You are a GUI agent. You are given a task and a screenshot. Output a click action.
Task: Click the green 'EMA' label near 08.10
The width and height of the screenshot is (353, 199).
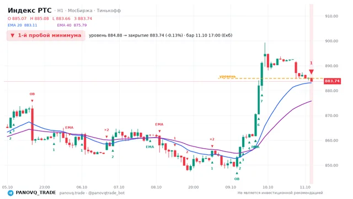[150, 147]
